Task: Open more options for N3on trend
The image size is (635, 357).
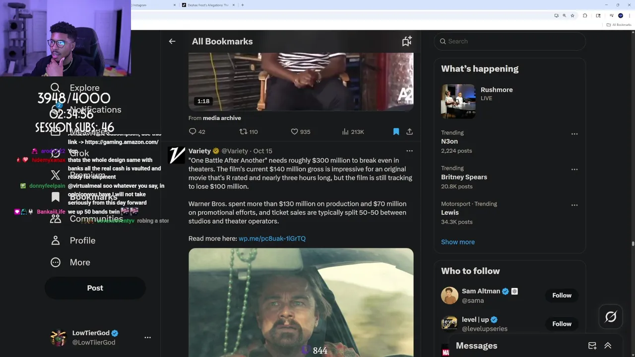Action: click(x=574, y=134)
